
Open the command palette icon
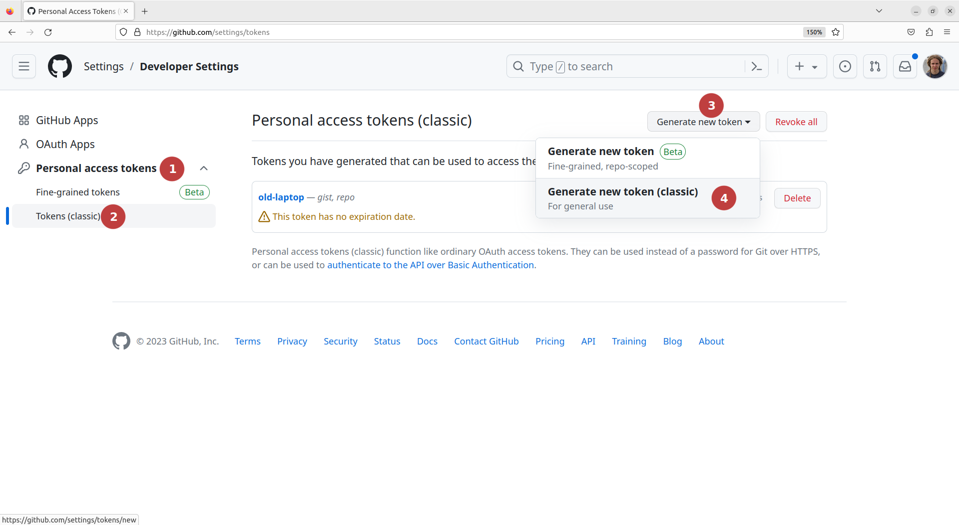(x=756, y=66)
